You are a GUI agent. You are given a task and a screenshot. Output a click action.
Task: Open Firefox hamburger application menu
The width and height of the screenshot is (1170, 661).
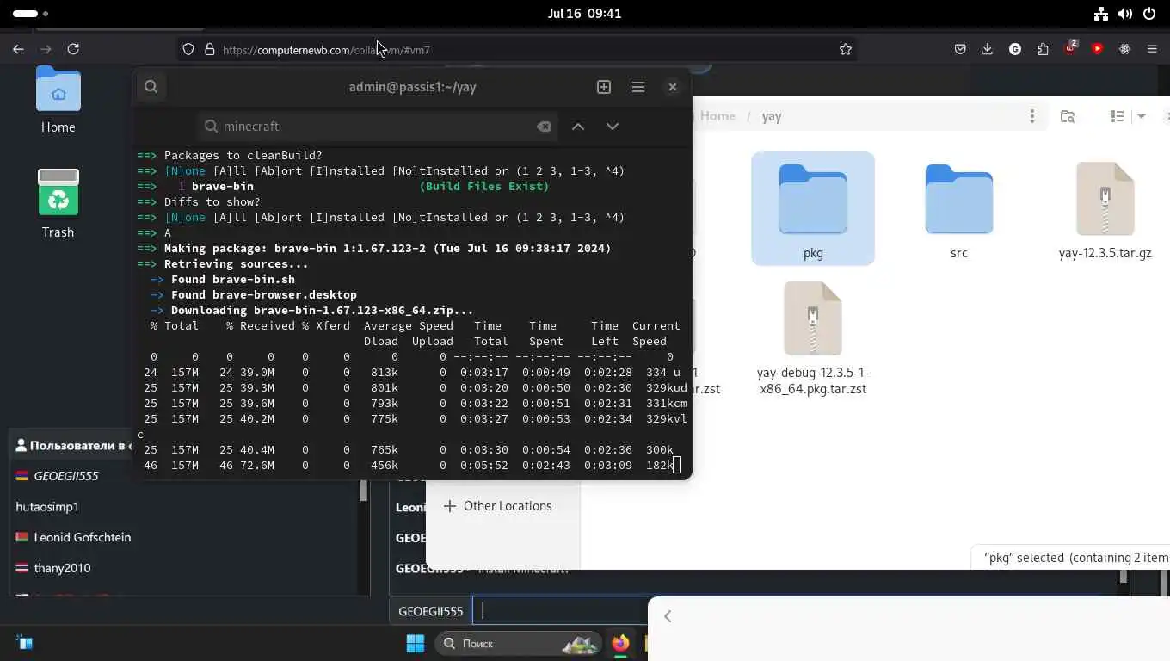[x=1152, y=50]
